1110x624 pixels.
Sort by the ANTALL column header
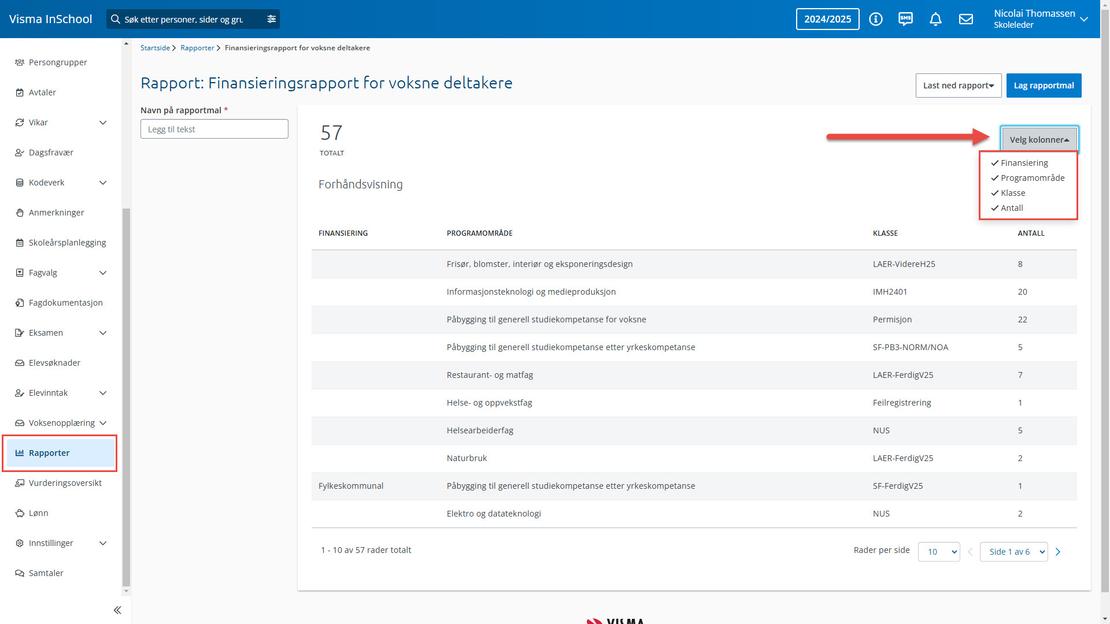click(x=1031, y=233)
